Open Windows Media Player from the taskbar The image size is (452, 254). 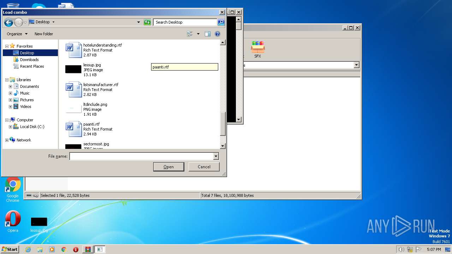[x=52, y=249]
